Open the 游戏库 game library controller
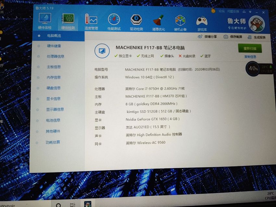Image resolution: width=276 pixels, height=207 pixels. coord(202,24)
